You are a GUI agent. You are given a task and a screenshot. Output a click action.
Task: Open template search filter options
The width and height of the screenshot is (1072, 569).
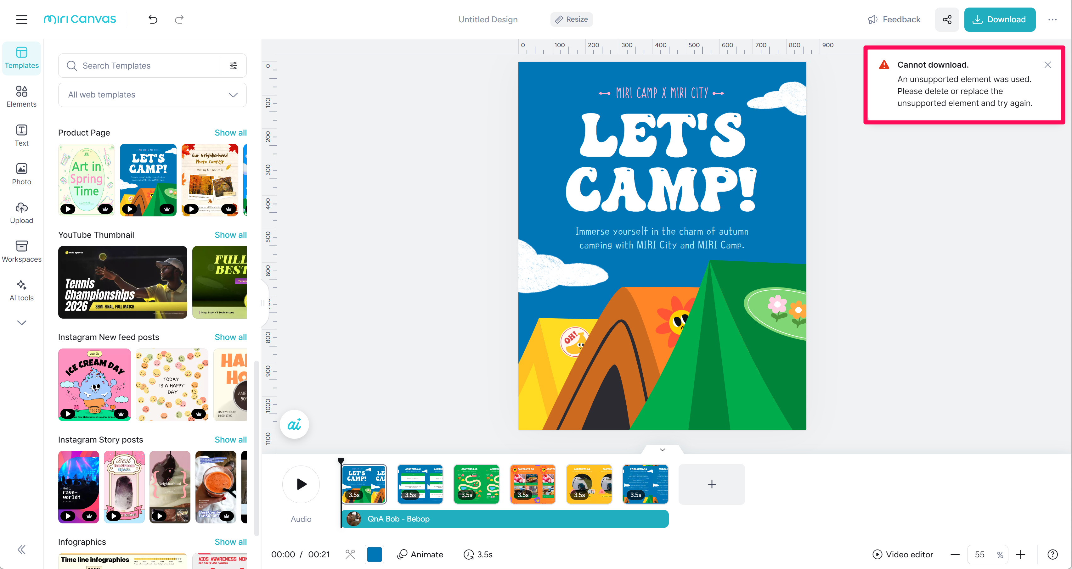[x=234, y=65]
